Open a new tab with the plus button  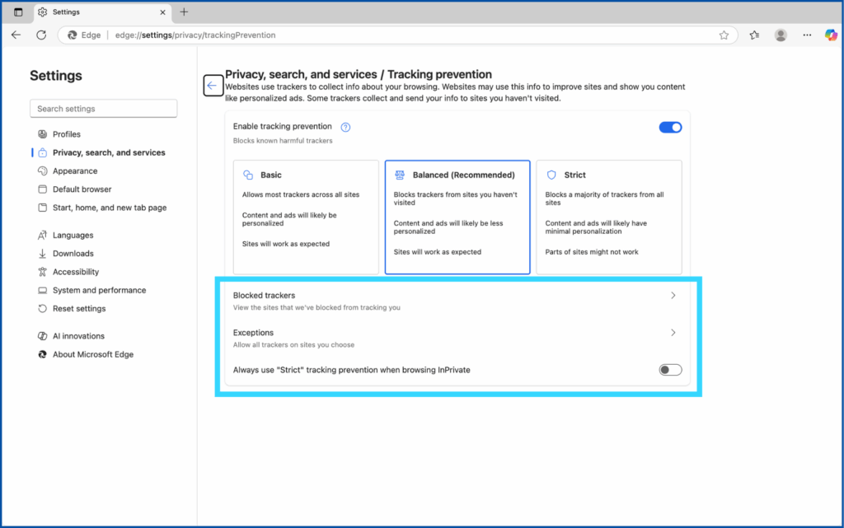click(184, 12)
